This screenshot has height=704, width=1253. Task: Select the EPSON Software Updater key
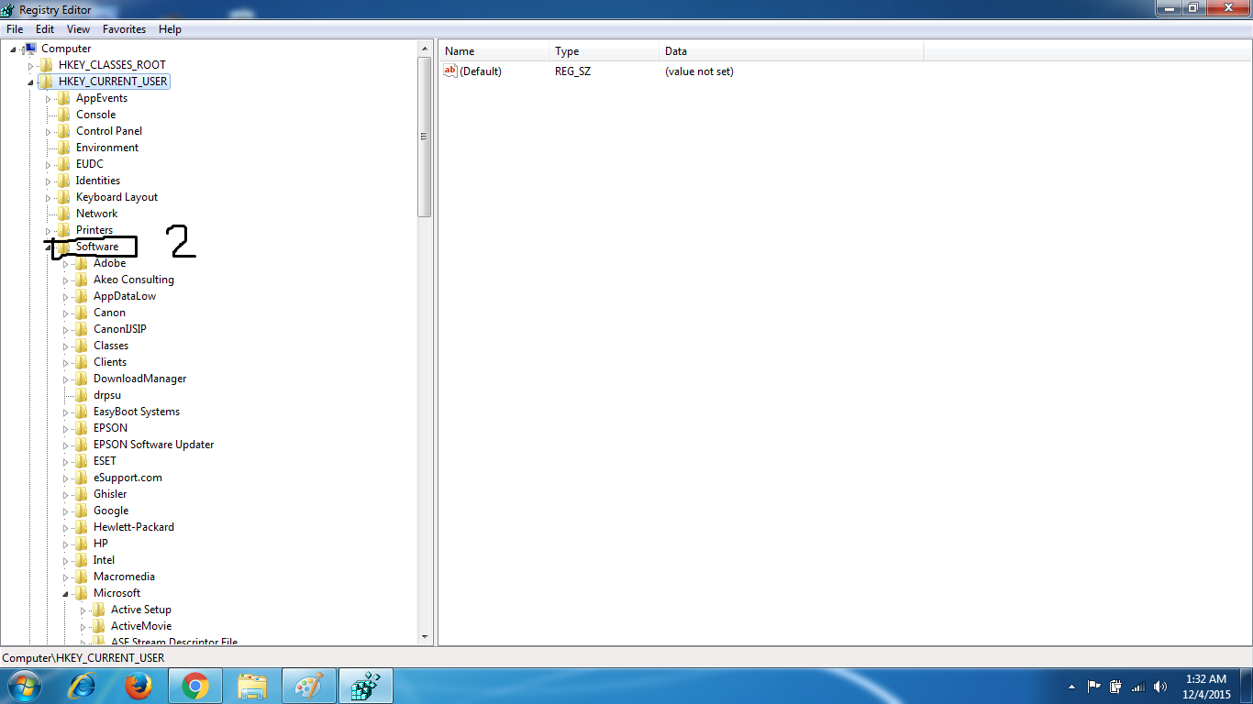[153, 445]
